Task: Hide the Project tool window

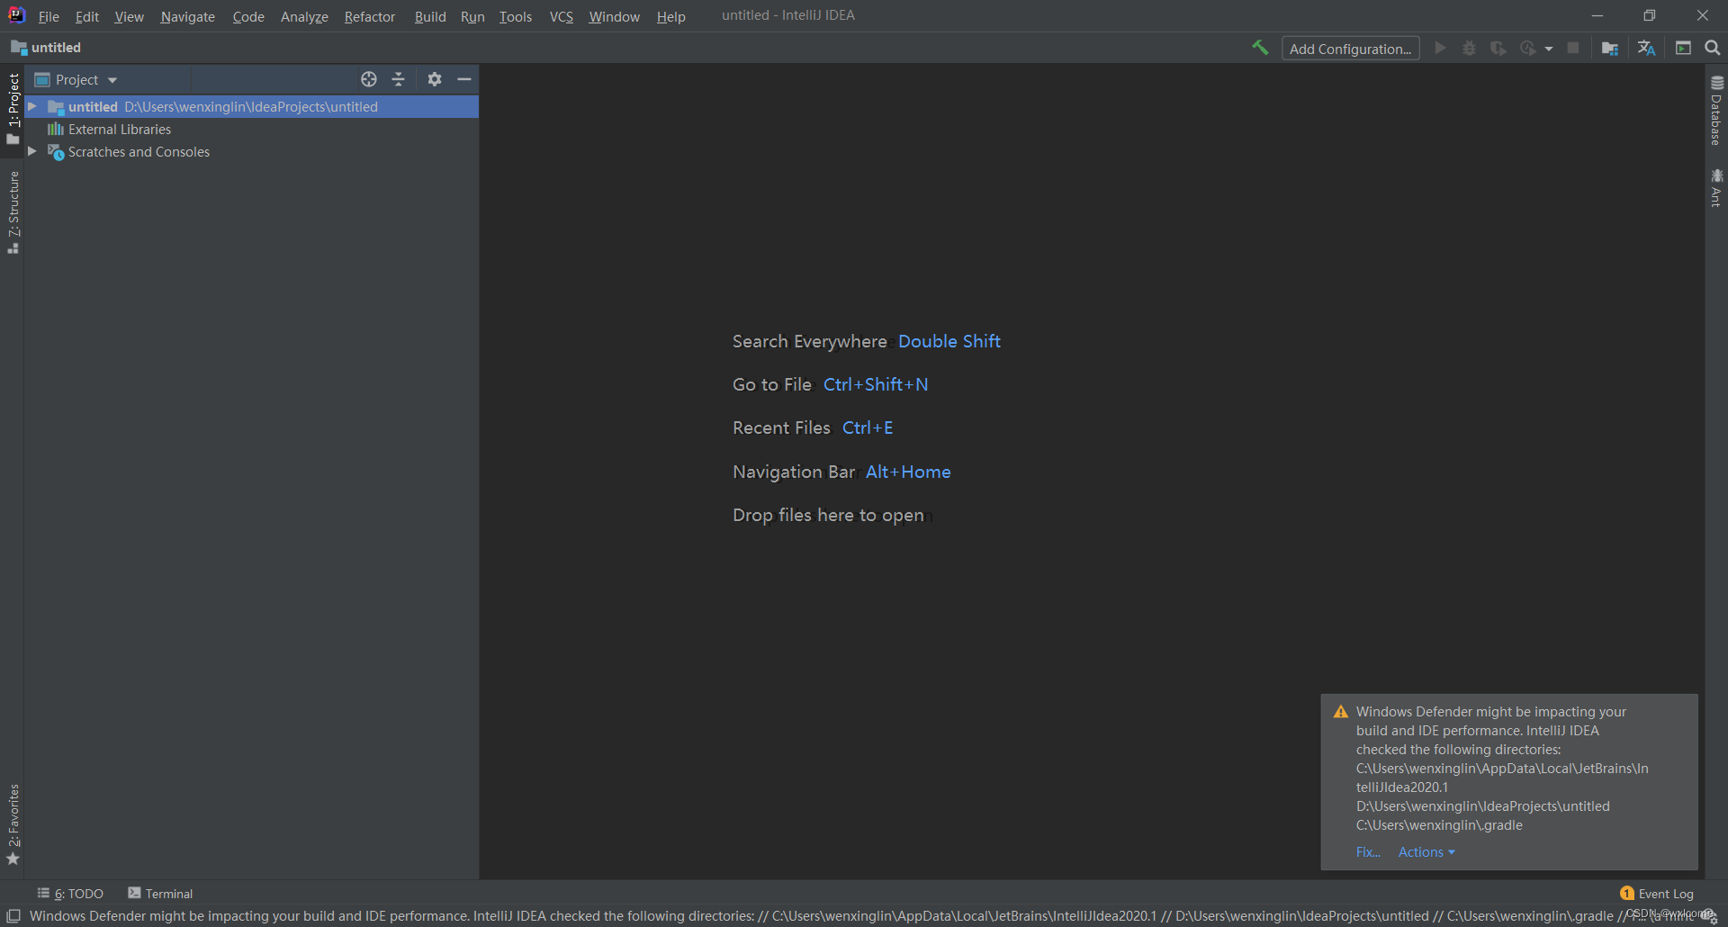Action: pos(464,79)
